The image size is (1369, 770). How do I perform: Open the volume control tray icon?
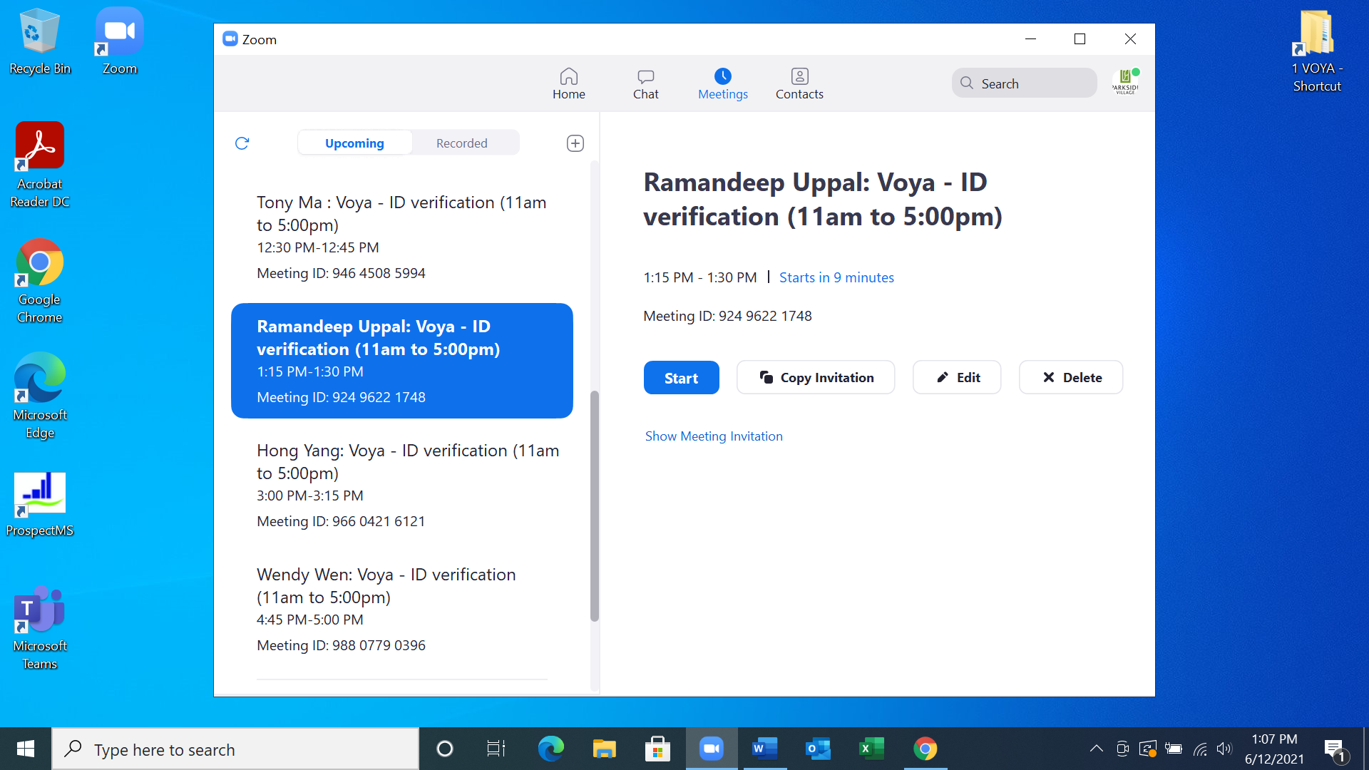(x=1224, y=749)
